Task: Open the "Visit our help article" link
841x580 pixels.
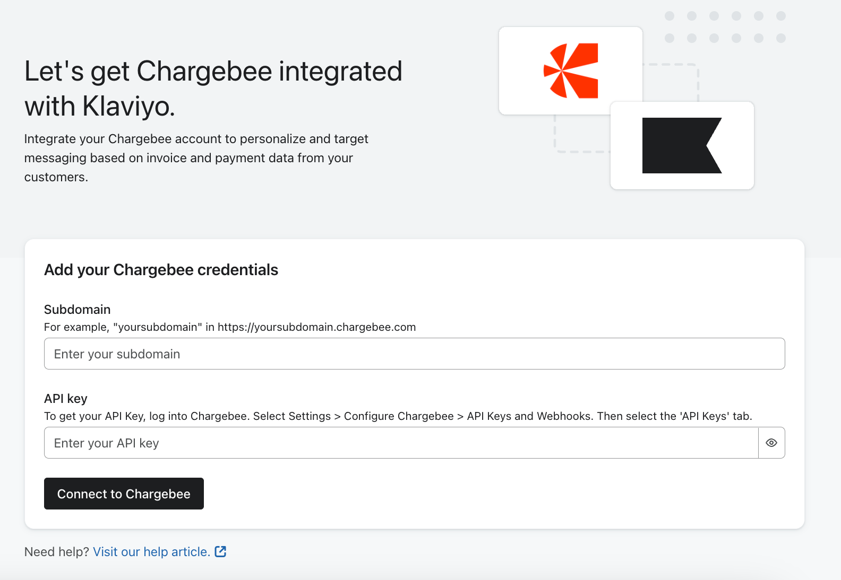Action: [151, 552]
